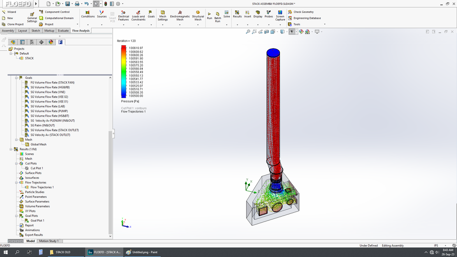Toggle the hide/show items eye button
The image size is (457, 257).
pyautogui.click(x=292, y=32)
